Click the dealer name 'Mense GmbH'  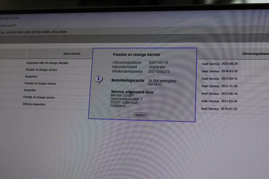coord(122,95)
